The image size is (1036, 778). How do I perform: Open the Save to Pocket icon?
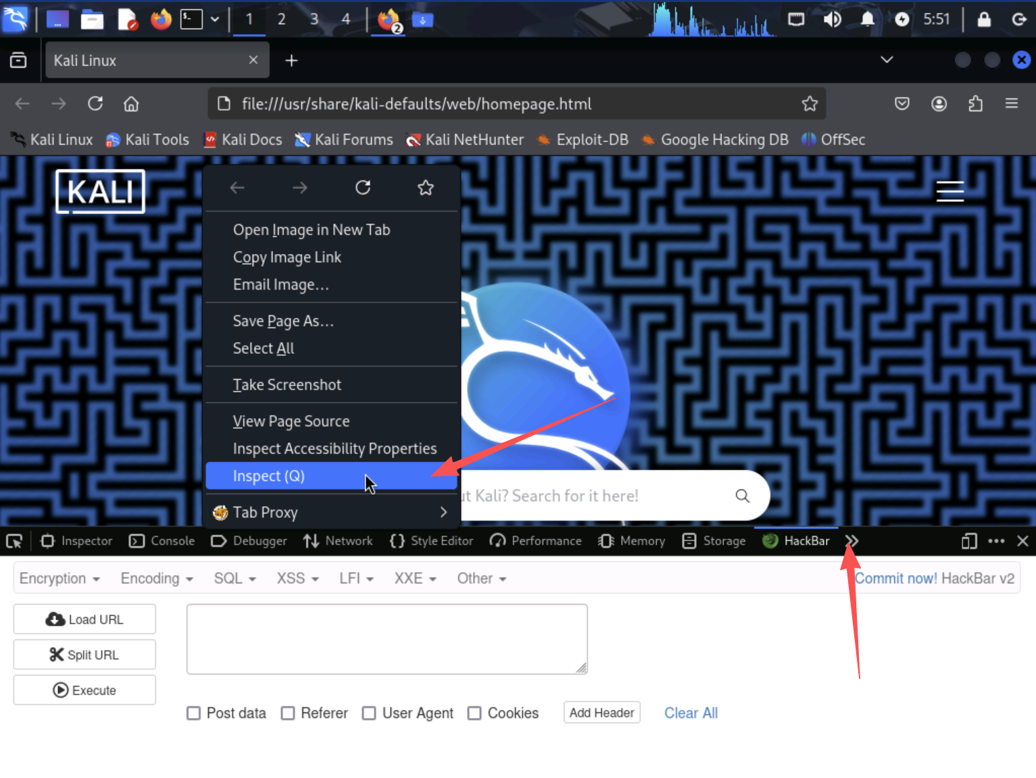902,103
